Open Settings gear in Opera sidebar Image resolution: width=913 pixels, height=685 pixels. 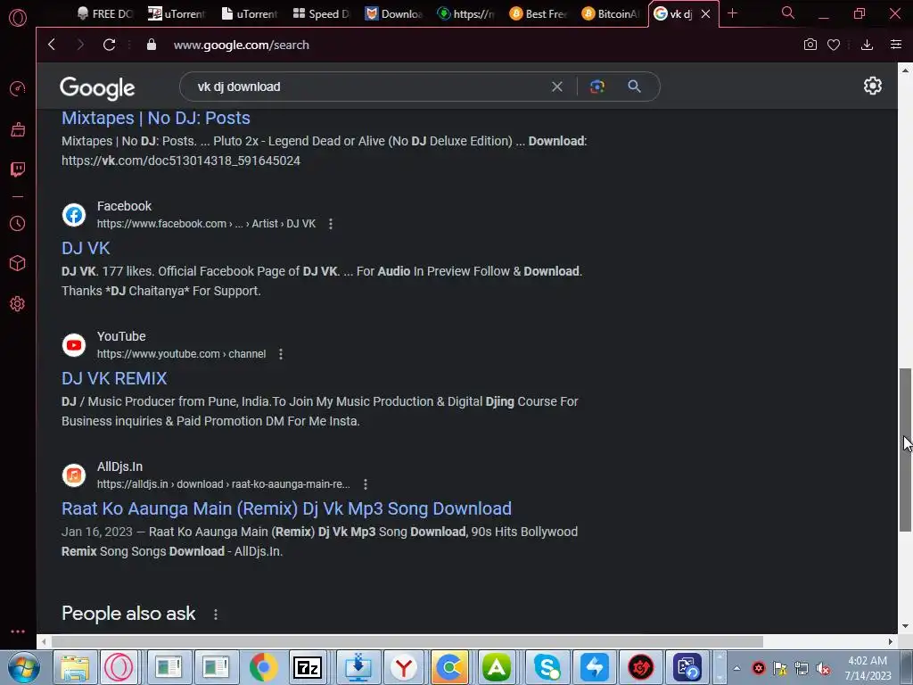(18, 303)
